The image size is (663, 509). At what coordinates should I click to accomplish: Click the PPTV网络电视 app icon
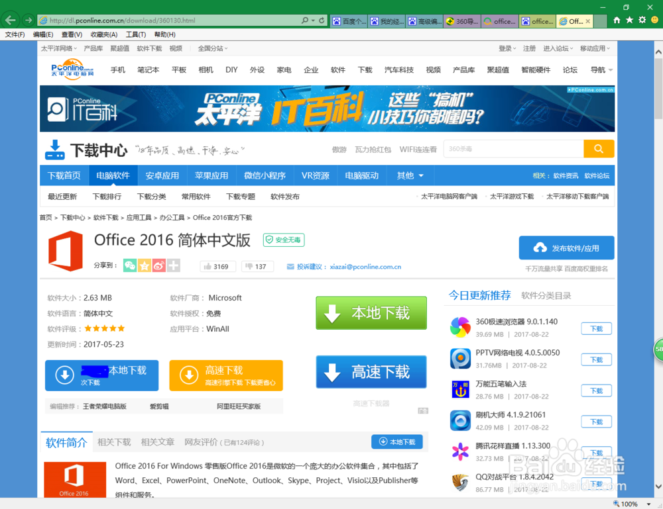[460, 358]
